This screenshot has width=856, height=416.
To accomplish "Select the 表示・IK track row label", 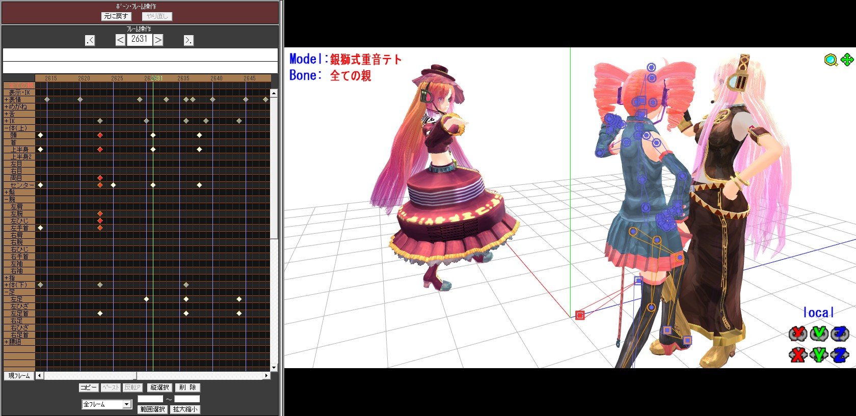I will (19, 93).
